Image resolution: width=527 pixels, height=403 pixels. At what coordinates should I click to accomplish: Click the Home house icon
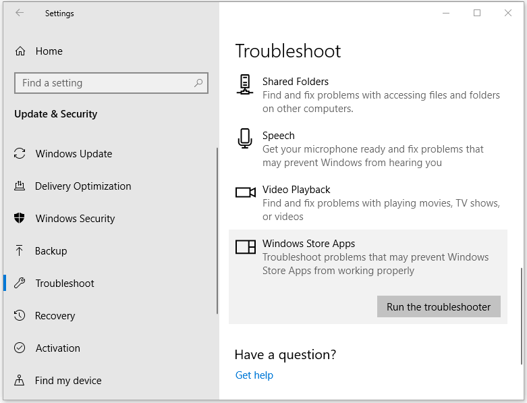coord(20,51)
